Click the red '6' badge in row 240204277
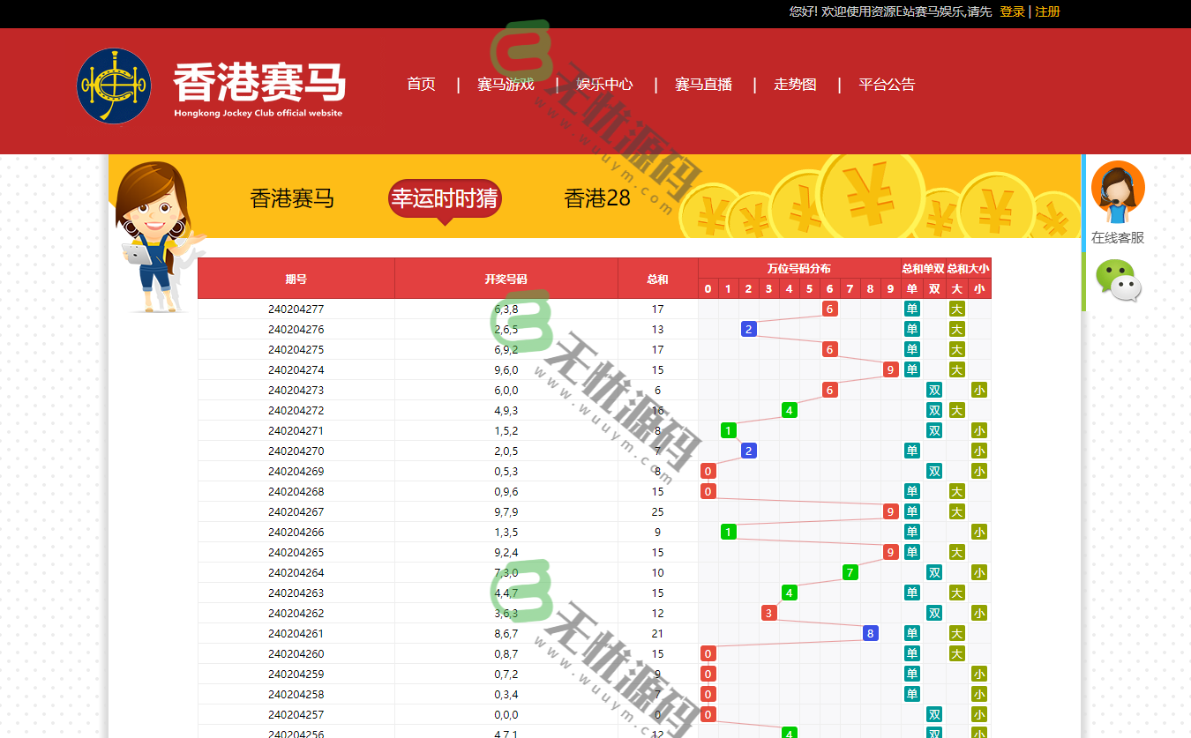Screen dimensions: 1191x738 (829, 309)
